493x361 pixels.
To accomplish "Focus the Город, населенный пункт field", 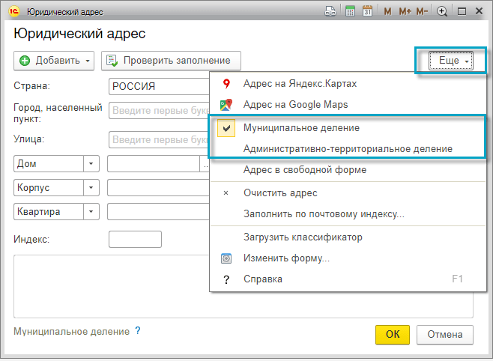I will click(159, 111).
